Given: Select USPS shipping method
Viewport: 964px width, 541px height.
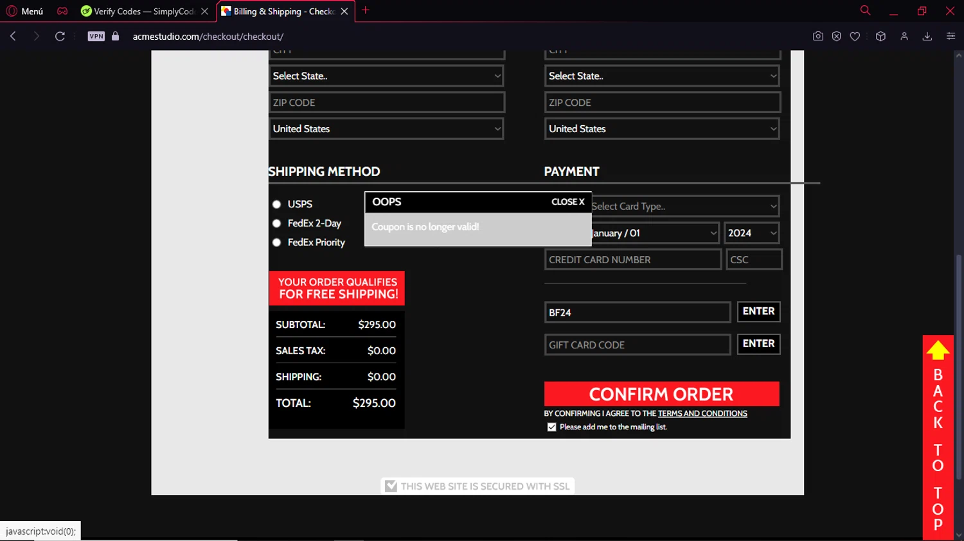Looking at the screenshot, I should click(277, 204).
